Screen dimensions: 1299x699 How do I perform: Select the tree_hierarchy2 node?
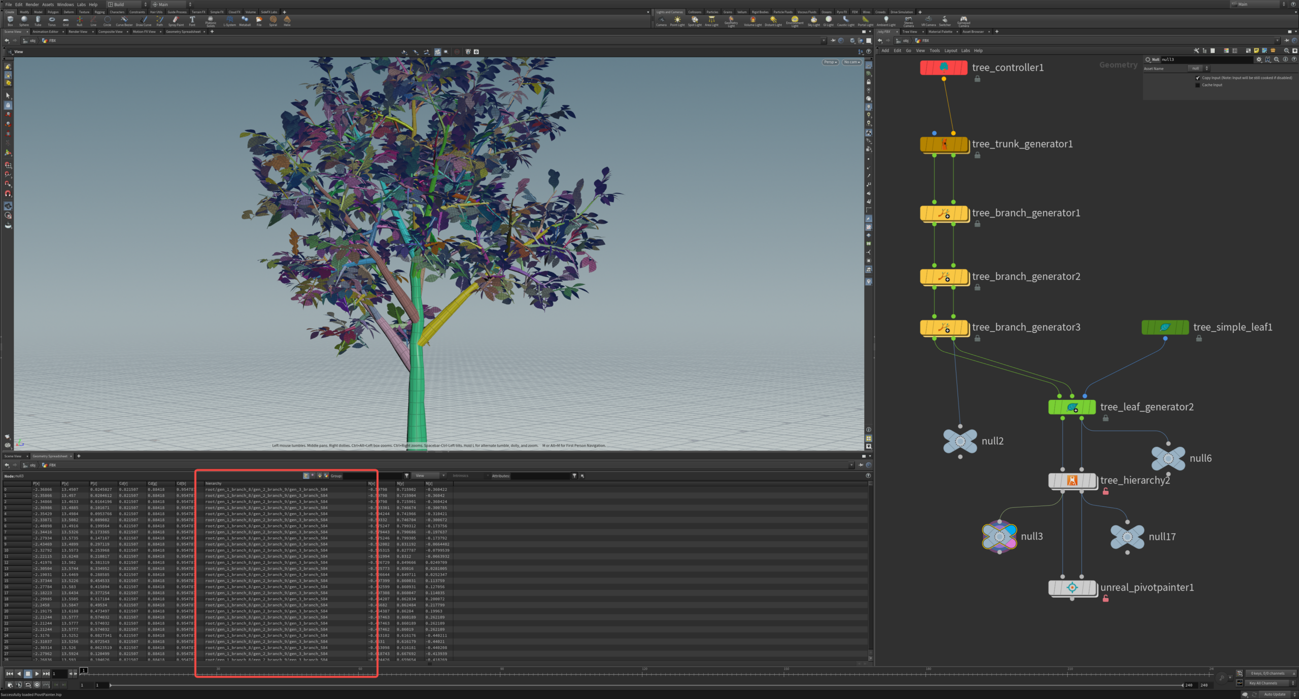pos(1072,481)
